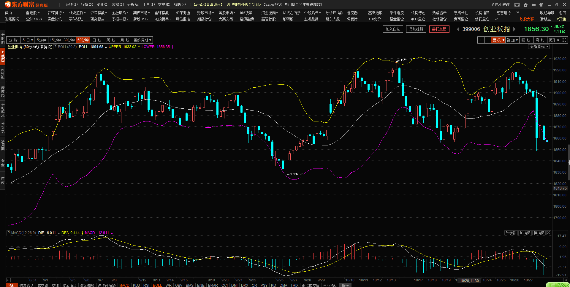Select the KDJ indicator tab

136,285
